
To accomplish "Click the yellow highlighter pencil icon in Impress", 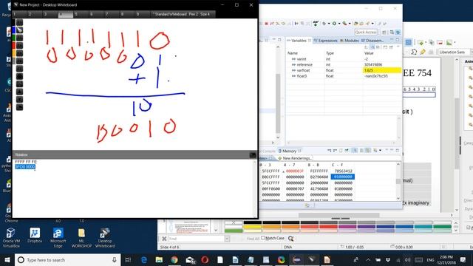I will [423, 52].
